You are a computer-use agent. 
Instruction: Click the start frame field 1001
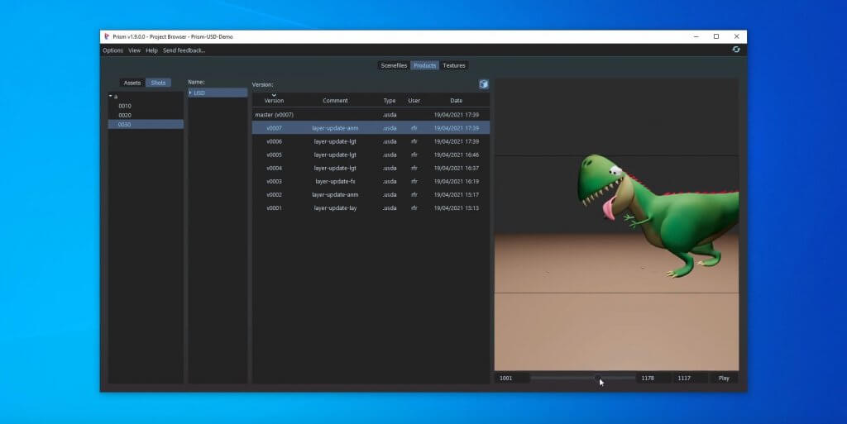click(x=511, y=379)
